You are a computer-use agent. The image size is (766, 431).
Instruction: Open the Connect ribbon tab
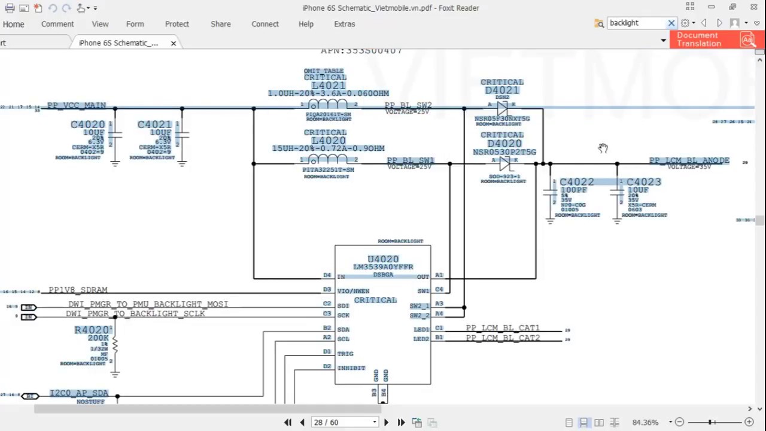point(265,24)
